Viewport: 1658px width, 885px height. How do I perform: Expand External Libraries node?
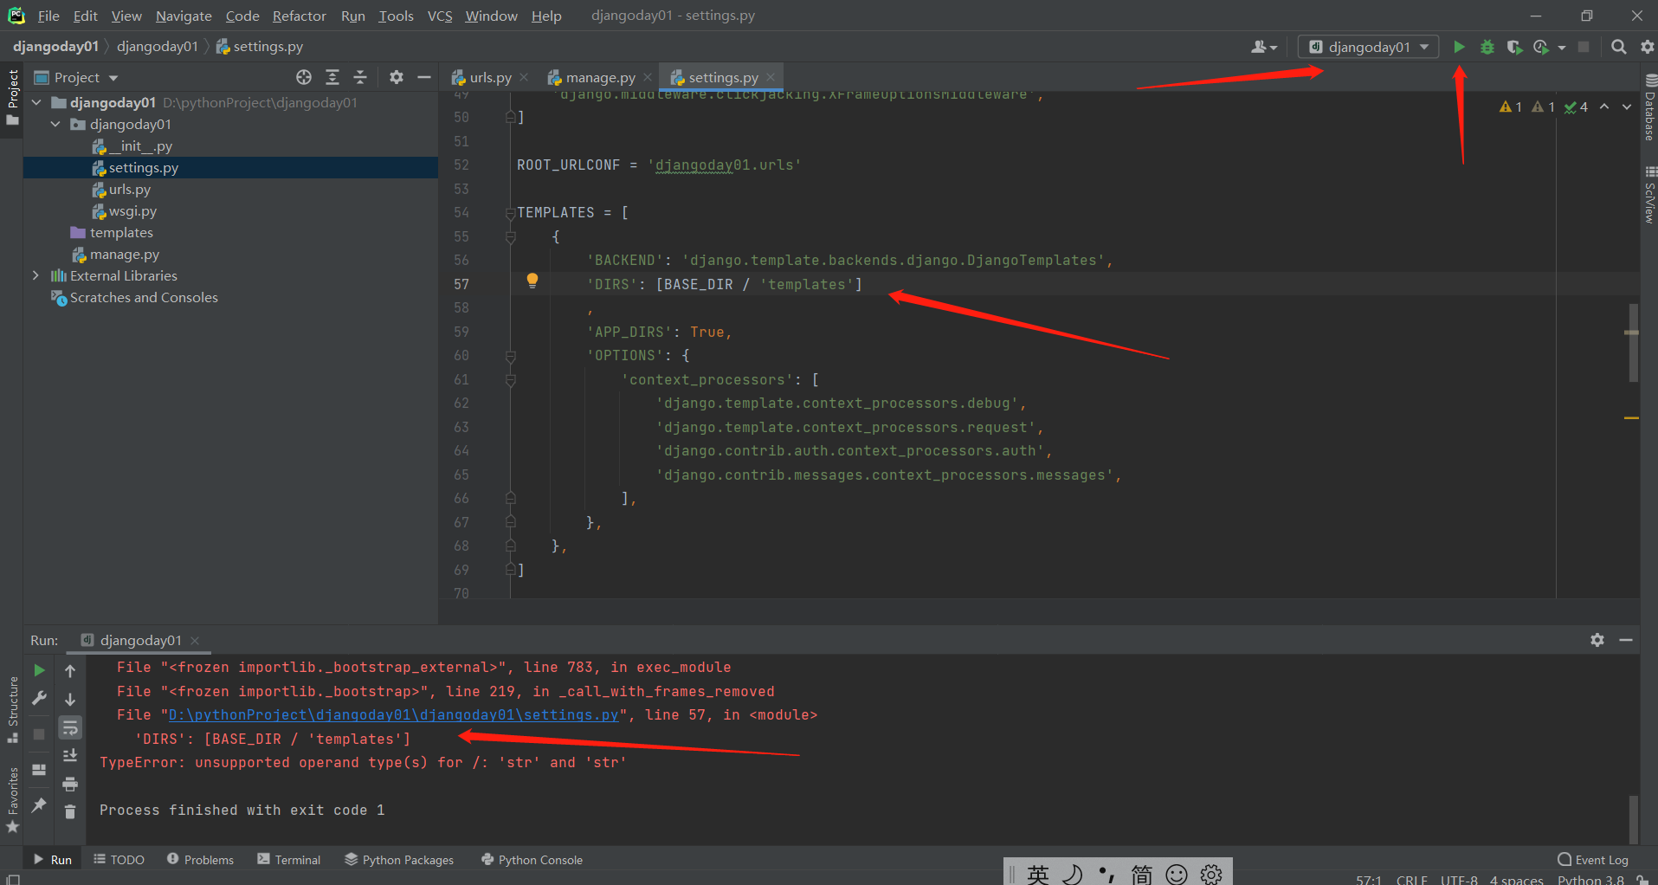pyautogui.click(x=35, y=275)
